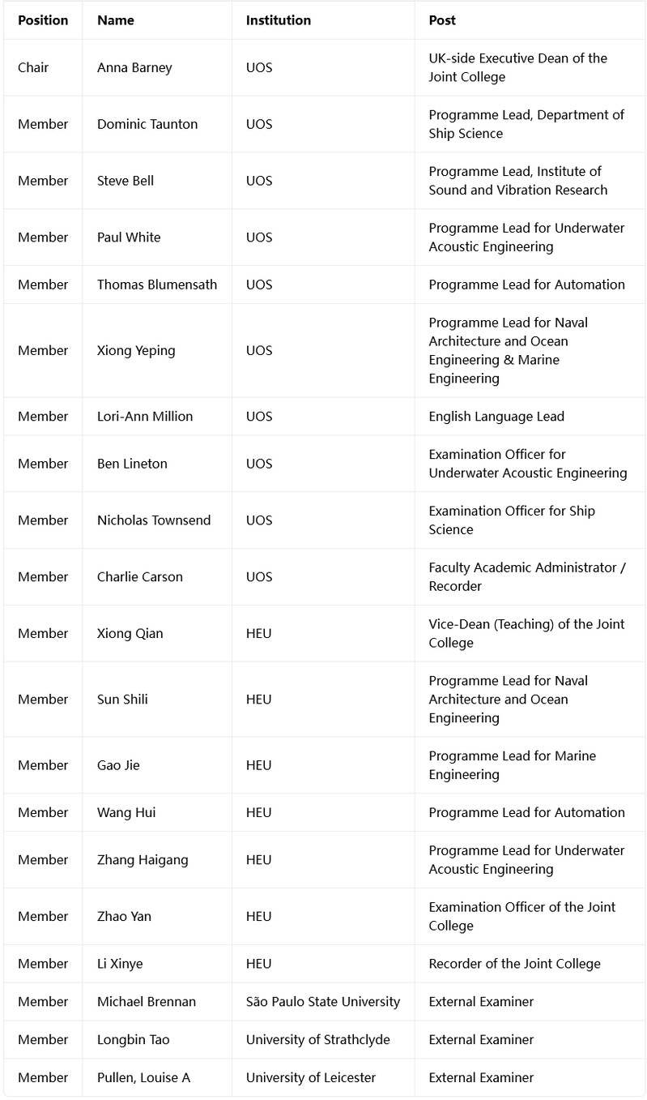
Task: Select the Zhang Haigang name cell
Action: 157,859
